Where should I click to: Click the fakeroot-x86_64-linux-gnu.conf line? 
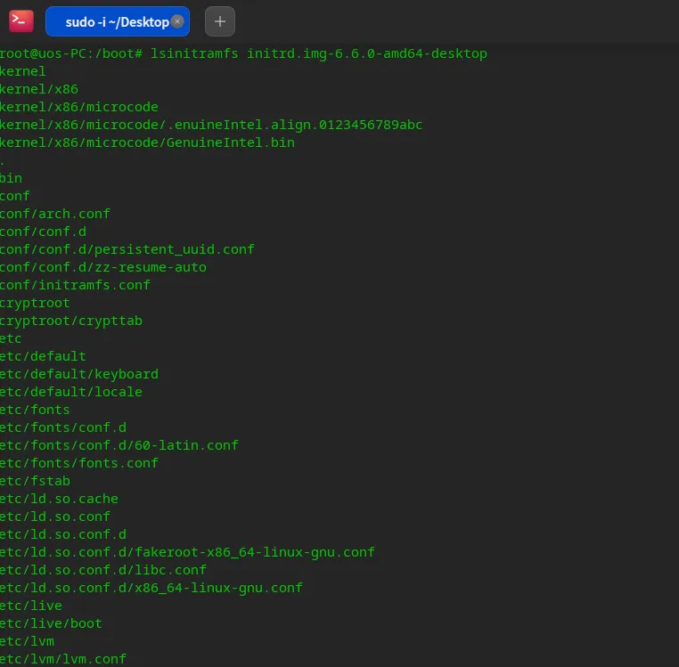tap(187, 552)
